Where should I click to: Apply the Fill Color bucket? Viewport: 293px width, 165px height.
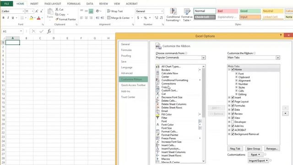(32, 18)
